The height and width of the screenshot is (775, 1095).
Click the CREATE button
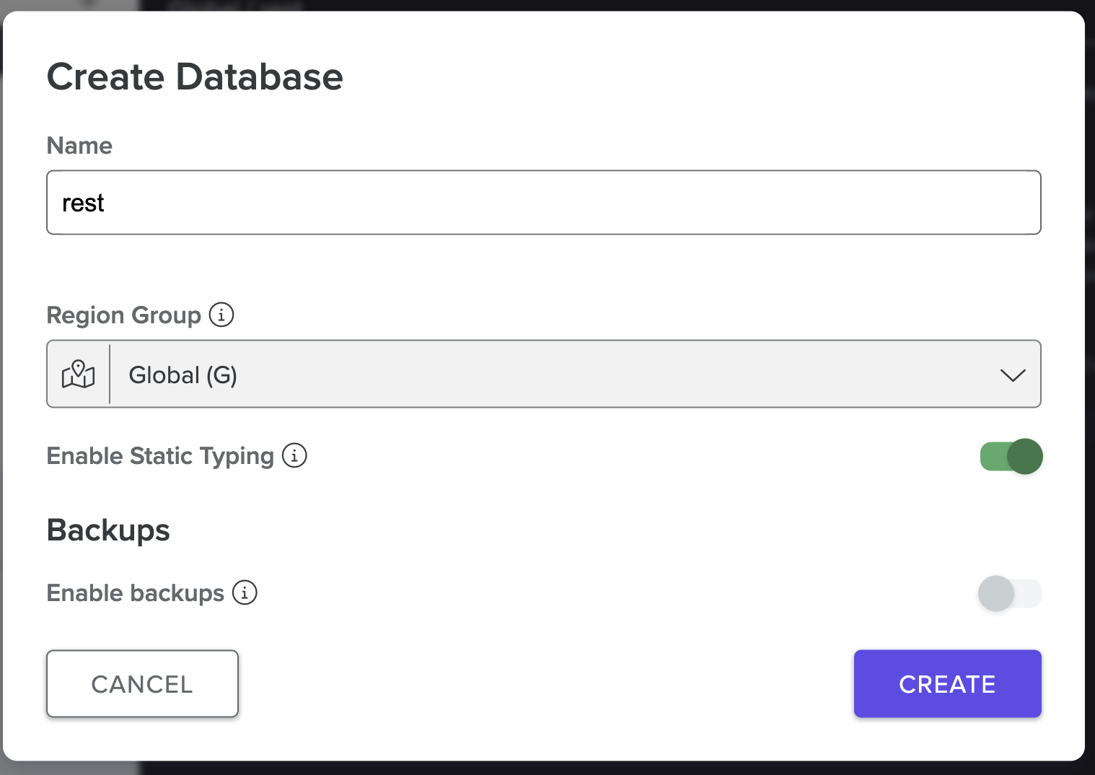[x=947, y=683]
